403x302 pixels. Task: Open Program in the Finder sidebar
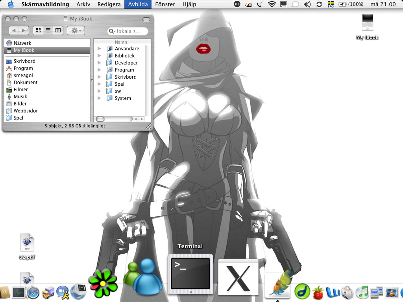(47, 68)
